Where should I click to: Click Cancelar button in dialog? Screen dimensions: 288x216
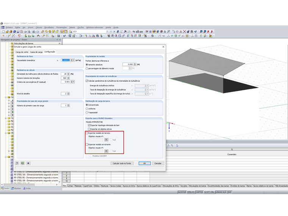[x=158, y=163]
